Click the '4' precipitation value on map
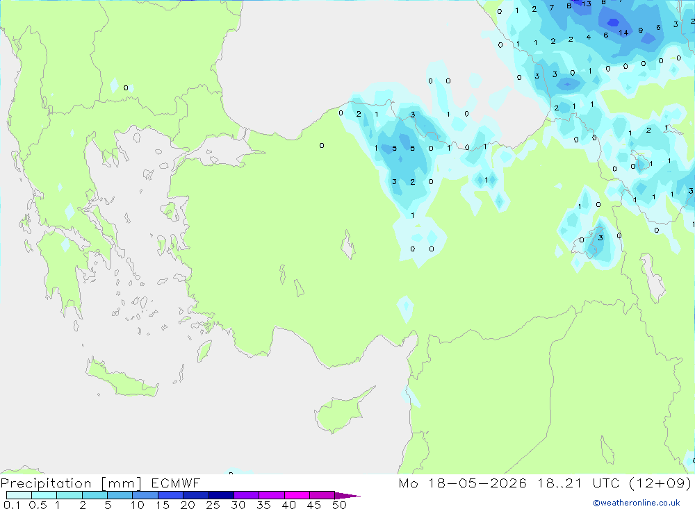This screenshot has width=695, height=509. click(x=588, y=37)
